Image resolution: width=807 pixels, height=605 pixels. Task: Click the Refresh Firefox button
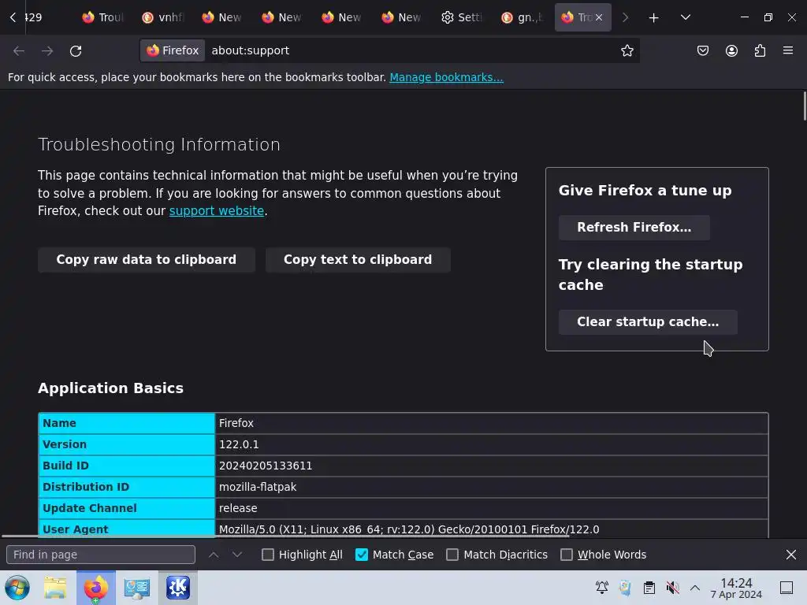(634, 228)
